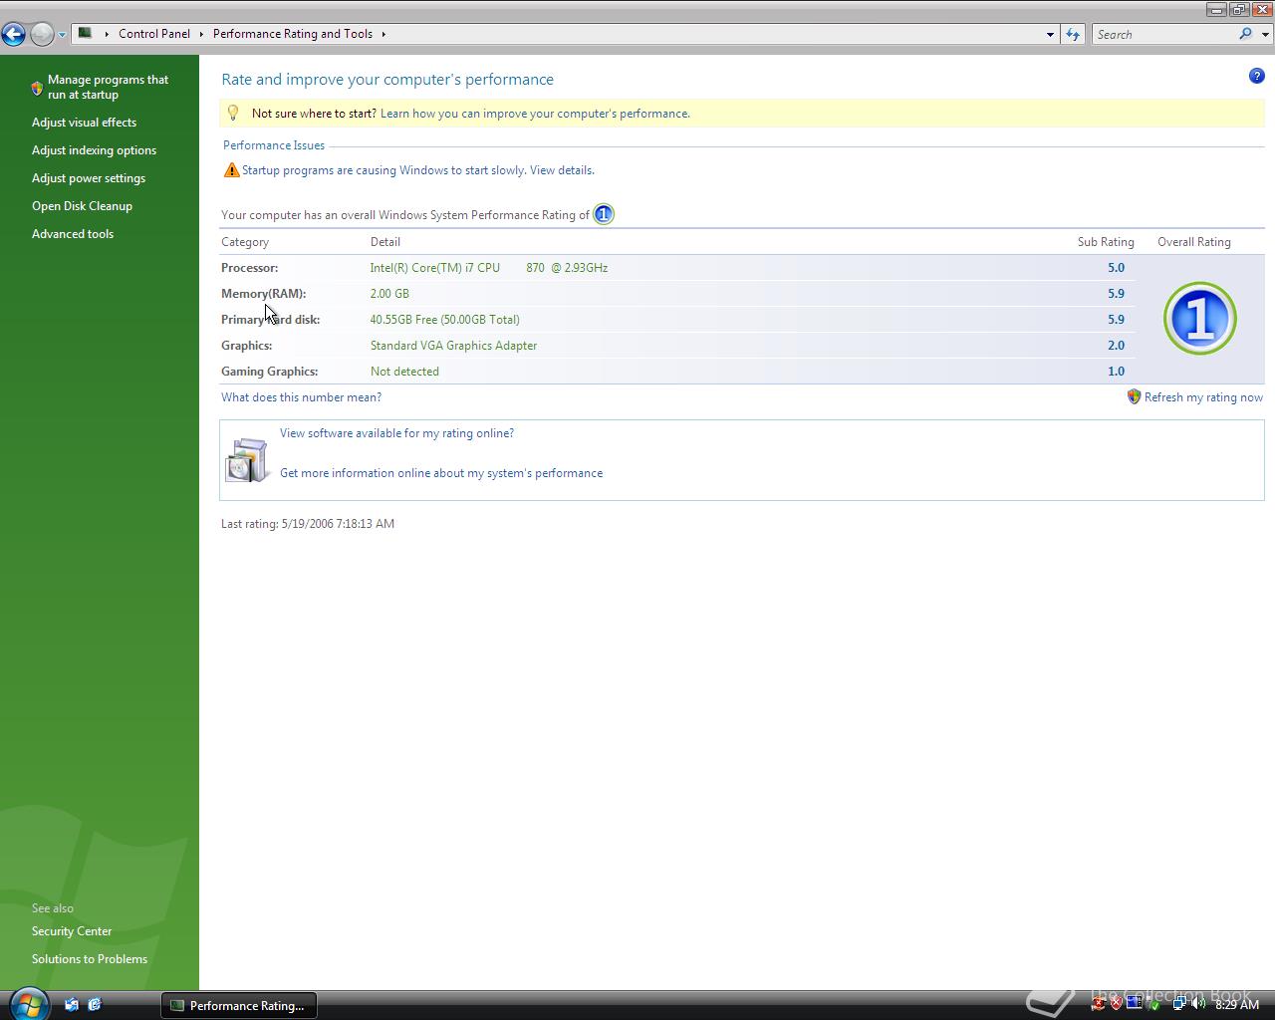Refresh the page with address bar refresh icon
1275x1020 pixels.
(1073, 34)
